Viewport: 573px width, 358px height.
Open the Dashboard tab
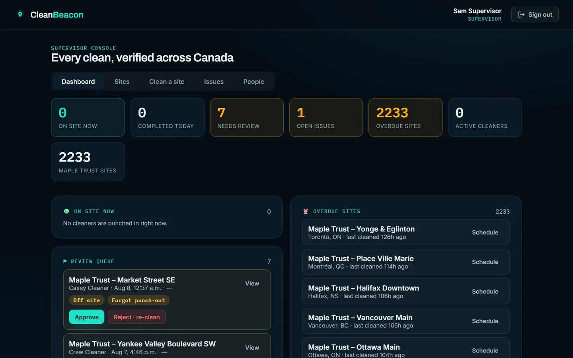click(x=78, y=82)
